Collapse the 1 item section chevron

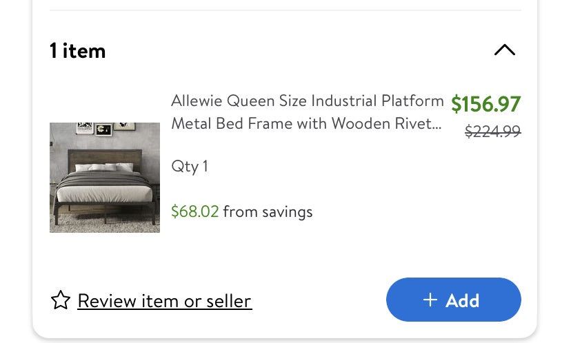pyautogui.click(x=505, y=50)
